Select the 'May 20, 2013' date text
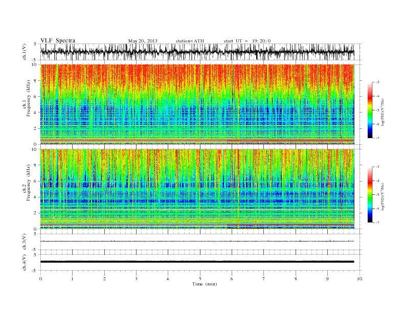 pos(143,41)
